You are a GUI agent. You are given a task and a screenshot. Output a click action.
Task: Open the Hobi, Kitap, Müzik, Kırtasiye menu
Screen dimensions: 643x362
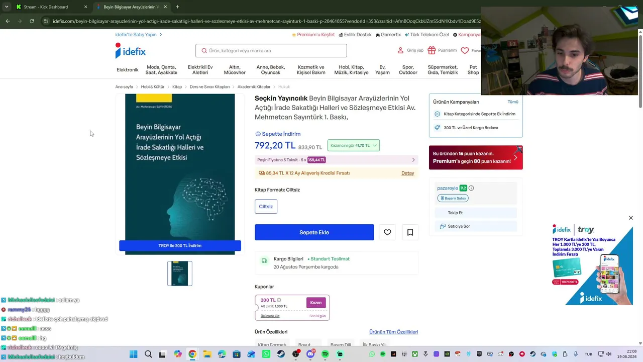coord(351,70)
